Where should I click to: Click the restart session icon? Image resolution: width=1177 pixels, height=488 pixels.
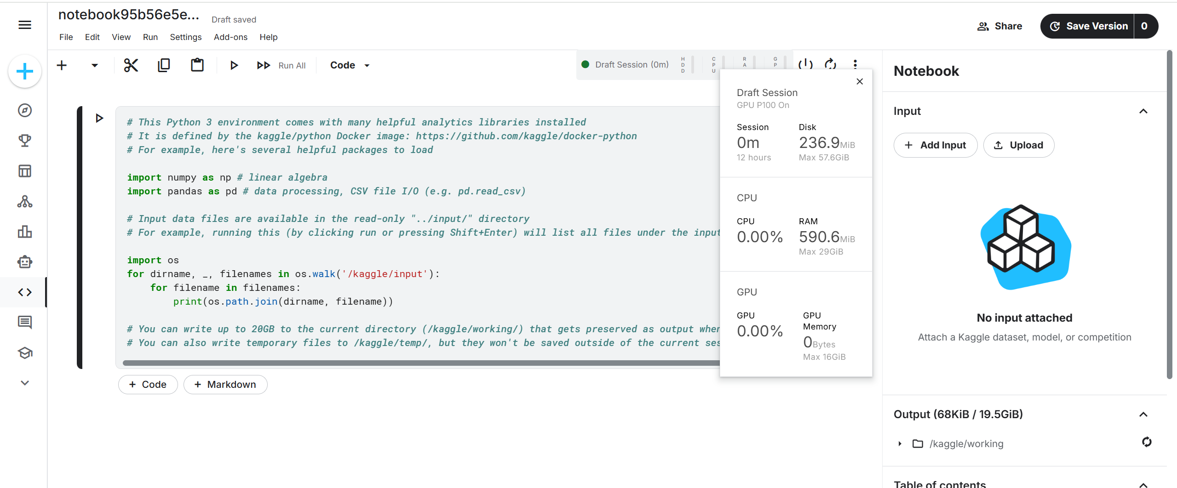pos(830,64)
